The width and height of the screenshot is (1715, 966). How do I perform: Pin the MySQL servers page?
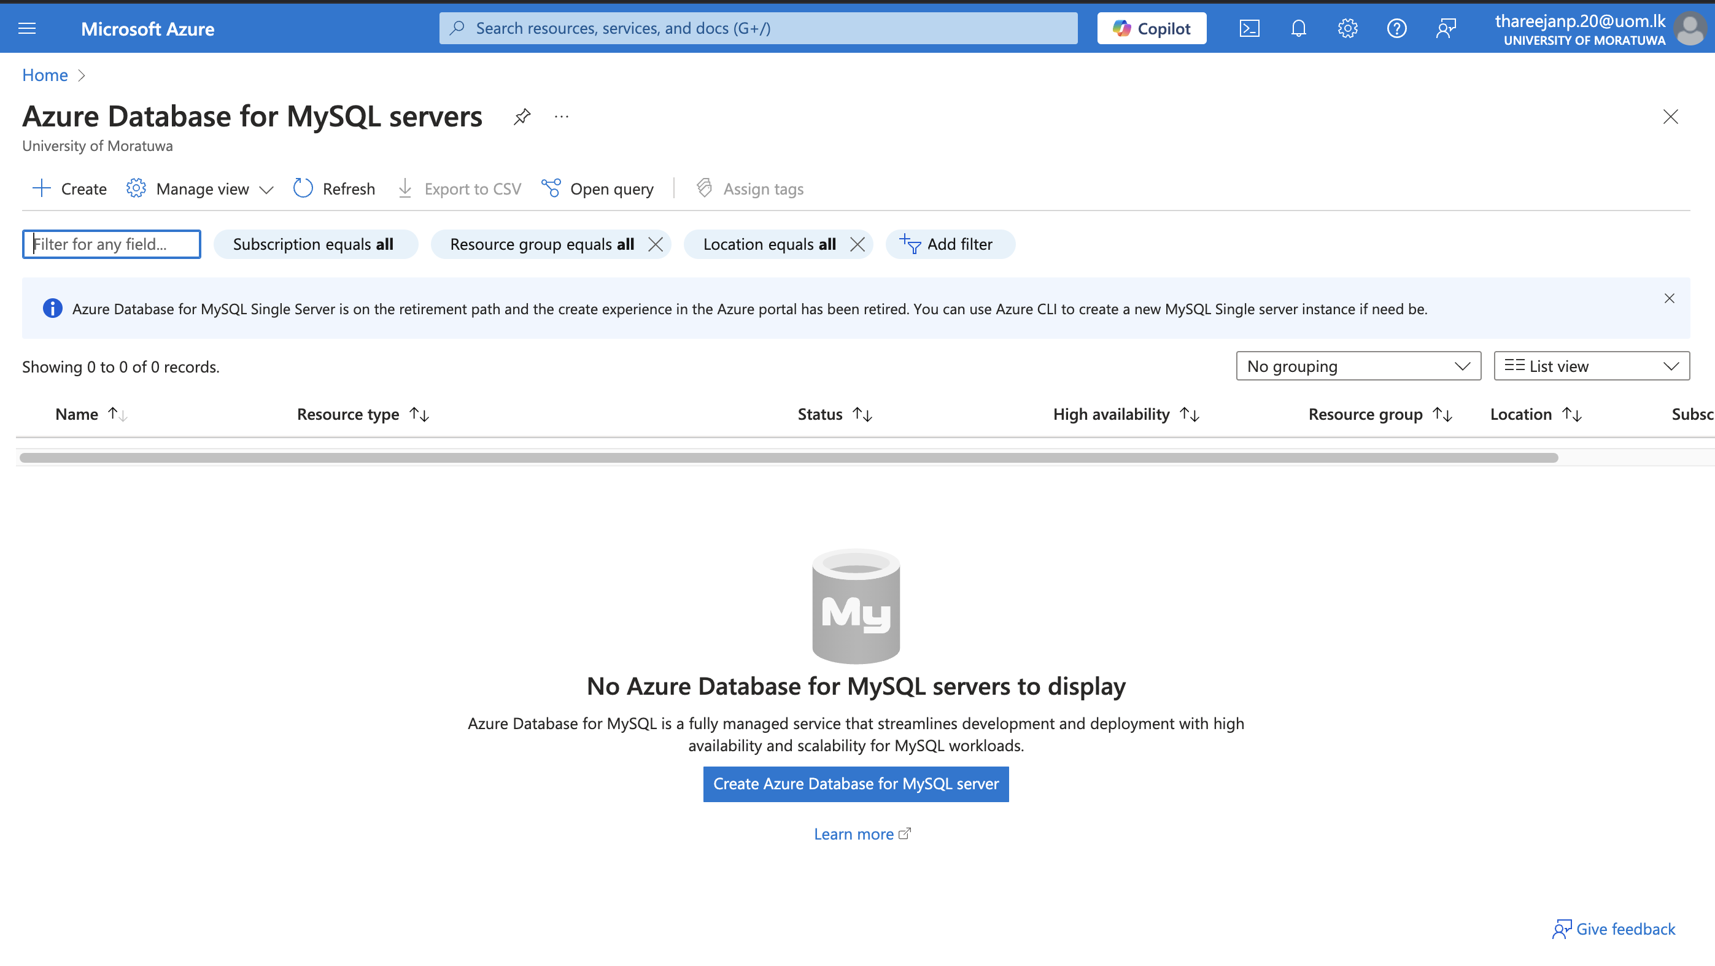522,117
